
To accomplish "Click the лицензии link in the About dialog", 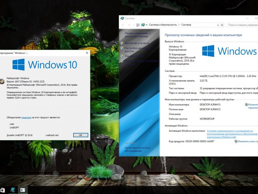I will tap(26, 118).
